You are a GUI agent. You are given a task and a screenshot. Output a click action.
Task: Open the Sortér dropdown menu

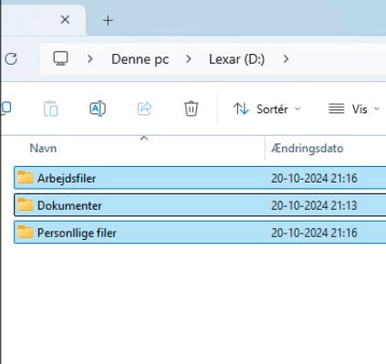267,109
